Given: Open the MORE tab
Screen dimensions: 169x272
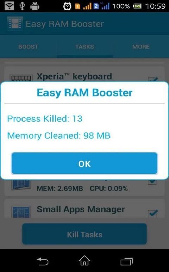Looking at the screenshot, I should tap(141, 47).
